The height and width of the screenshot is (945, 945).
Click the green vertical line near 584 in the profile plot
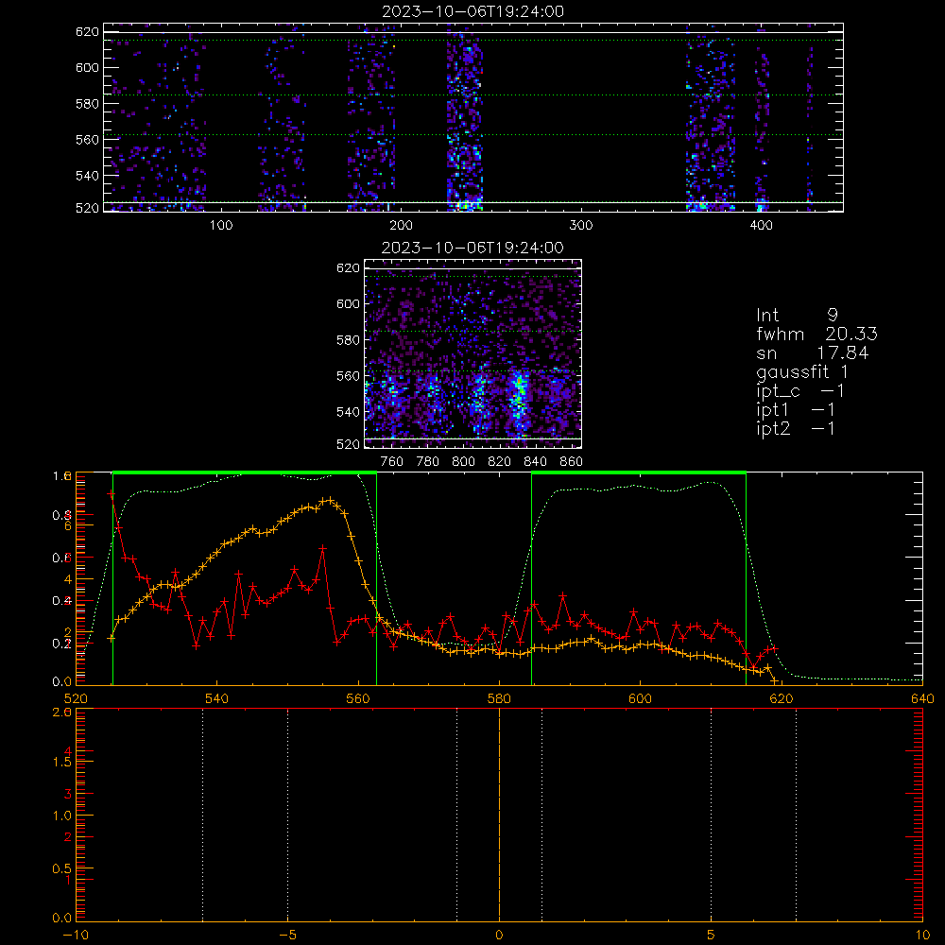(x=531, y=579)
